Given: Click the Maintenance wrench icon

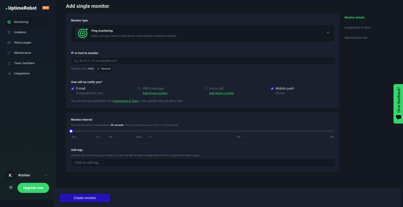Looking at the screenshot, I should 9,53.
